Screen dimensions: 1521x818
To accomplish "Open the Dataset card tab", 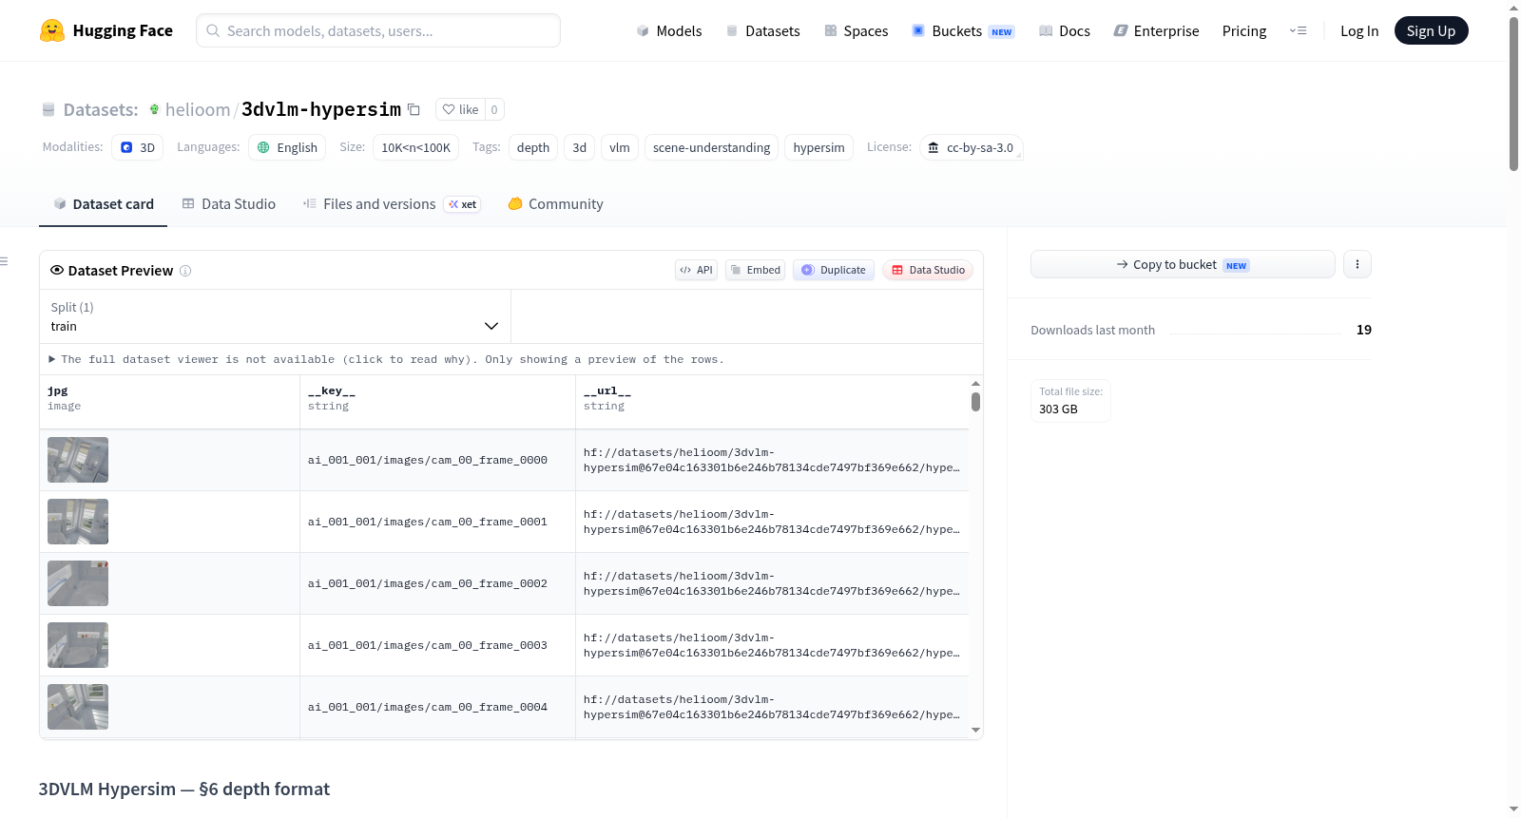I will 103,203.
